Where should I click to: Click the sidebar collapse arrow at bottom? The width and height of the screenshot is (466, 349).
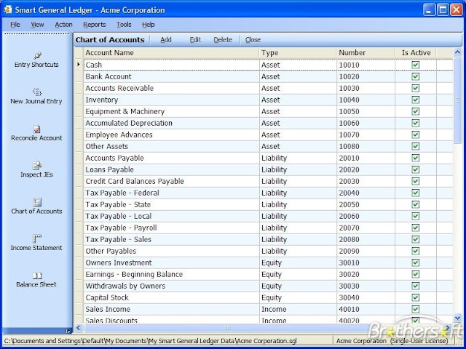[68, 331]
